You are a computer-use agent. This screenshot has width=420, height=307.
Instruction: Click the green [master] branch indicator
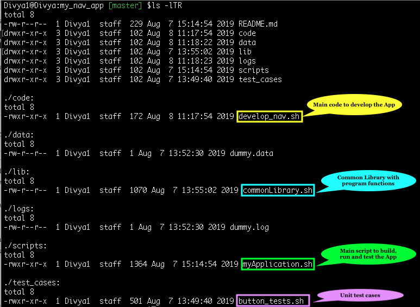(x=123, y=5)
